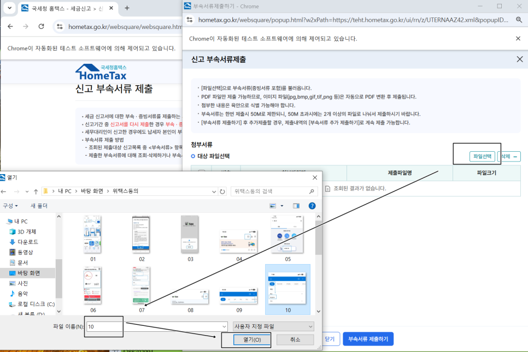
Task: Change thumbnail view mode icon in file dialog
Action: tap(273, 206)
